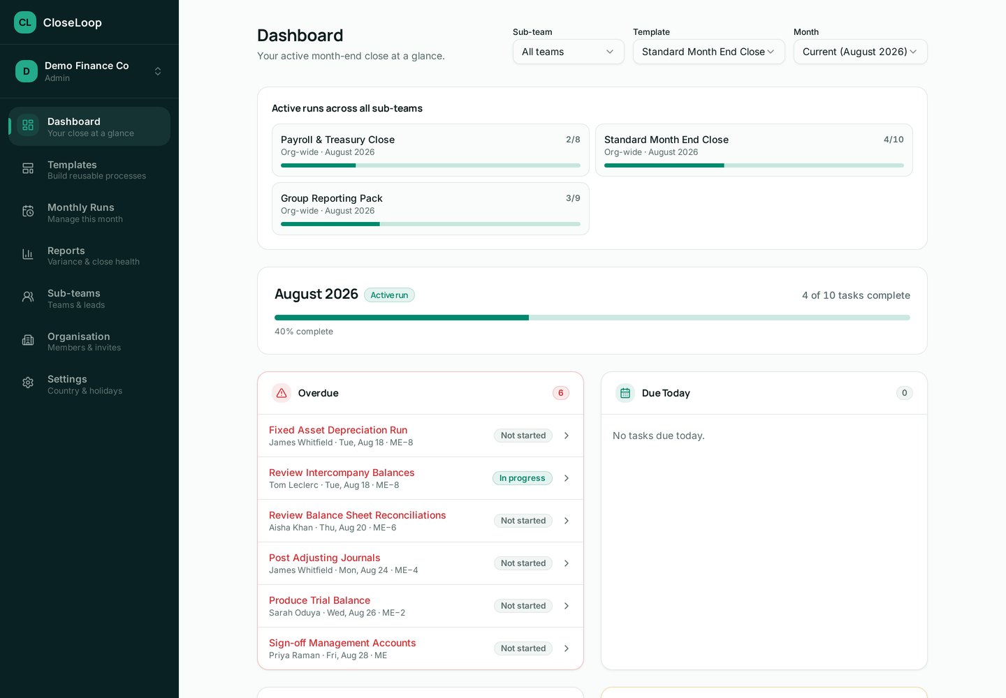Click the 4 of 10 tasks complete text
Image resolution: width=1006 pixels, height=698 pixels.
coord(856,295)
